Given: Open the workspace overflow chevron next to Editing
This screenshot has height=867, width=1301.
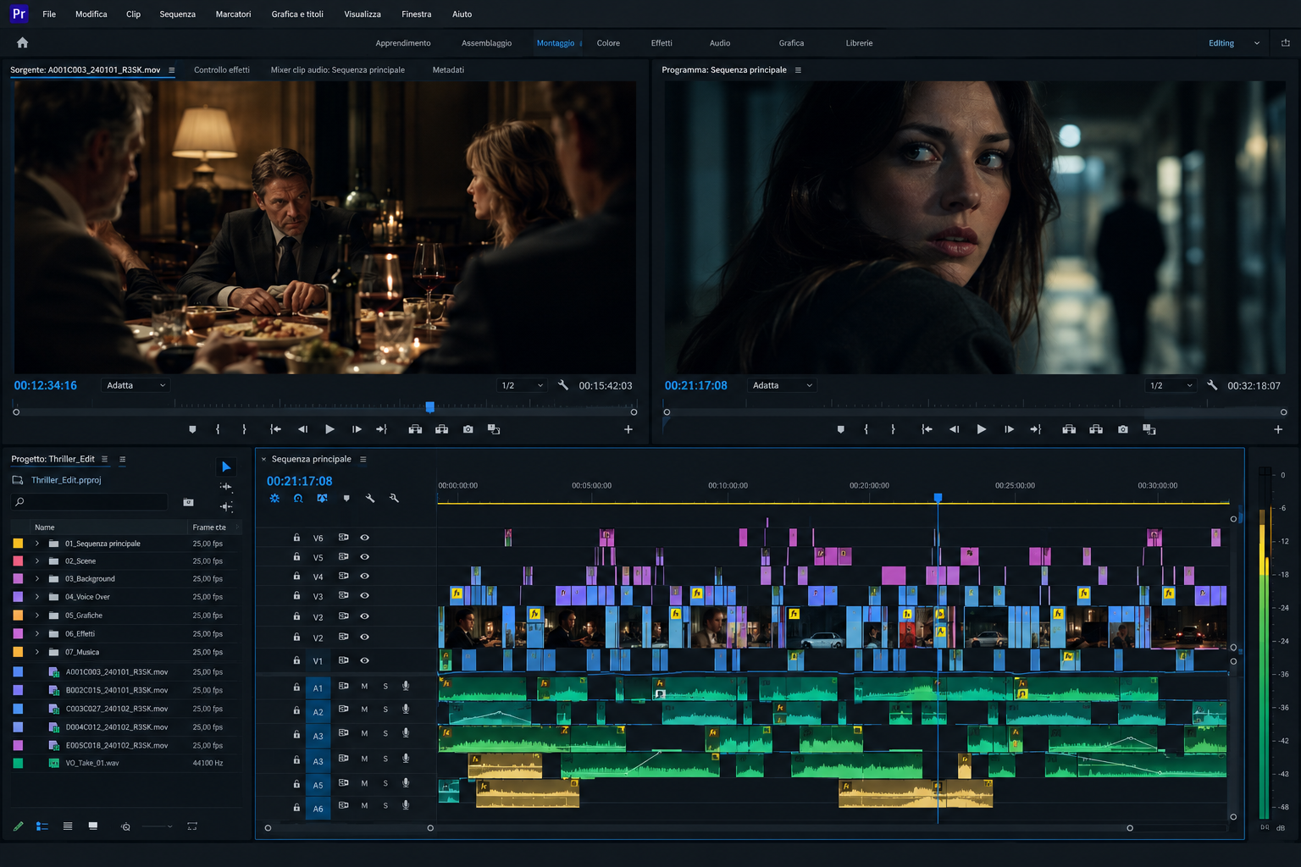Looking at the screenshot, I should 1257,43.
